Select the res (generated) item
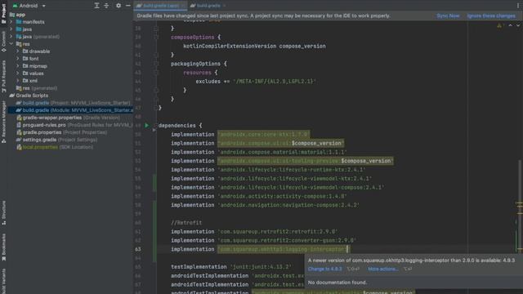 37,88
